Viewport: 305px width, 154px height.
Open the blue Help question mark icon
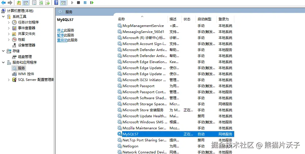56,3
